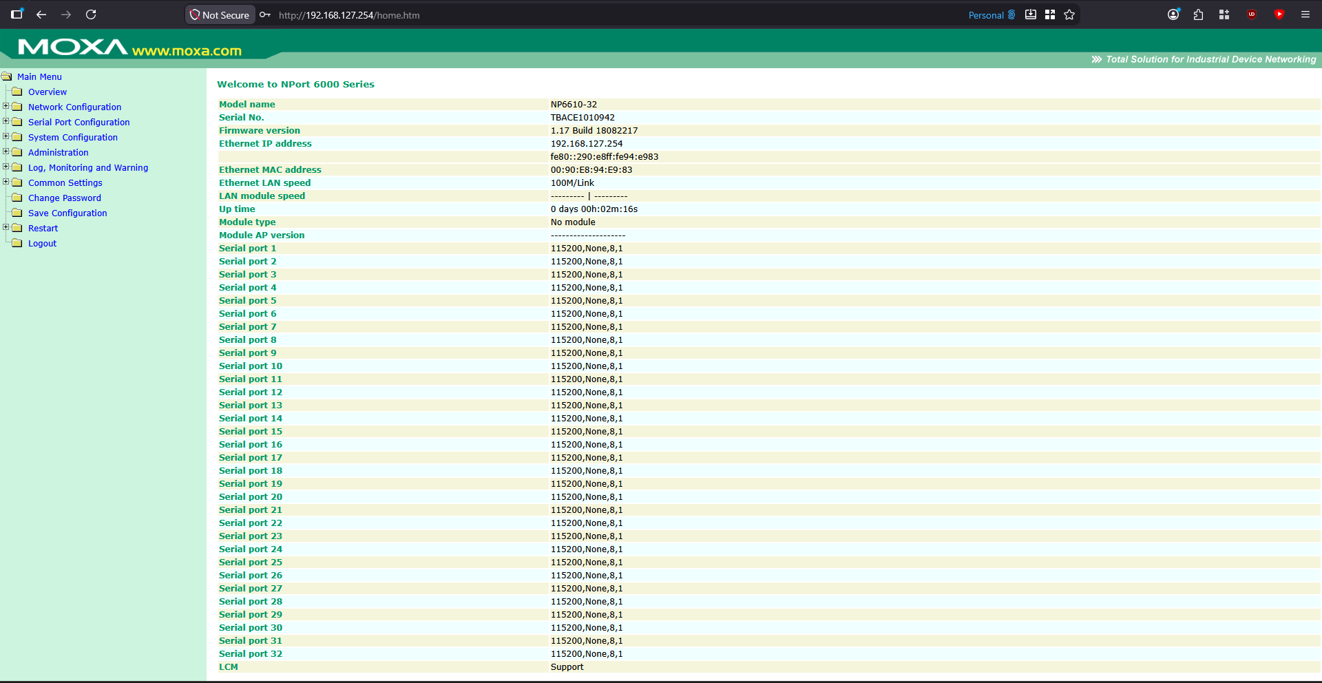
Task: Click the Main Menu root link
Action: click(x=39, y=77)
